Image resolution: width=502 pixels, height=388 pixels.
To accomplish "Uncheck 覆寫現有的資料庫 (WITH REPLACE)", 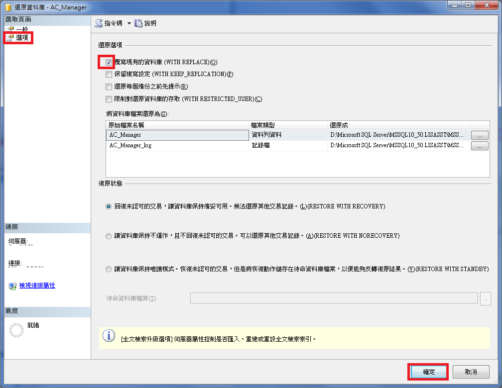I will [108, 62].
